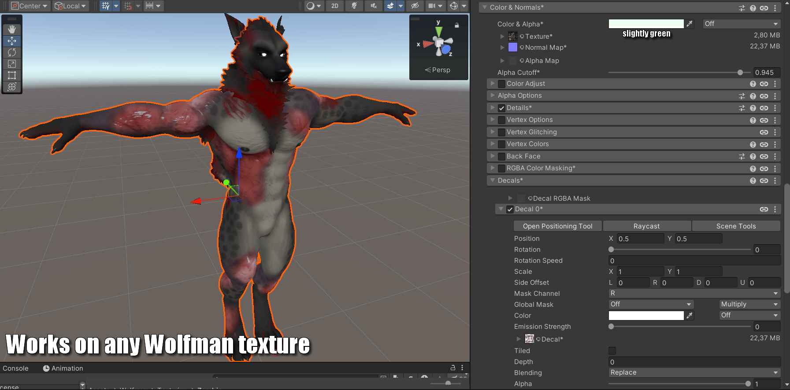Uncheck the Decal 0 checkbox
The width and height of the screenshot is (790, 390).
(510, 209)
